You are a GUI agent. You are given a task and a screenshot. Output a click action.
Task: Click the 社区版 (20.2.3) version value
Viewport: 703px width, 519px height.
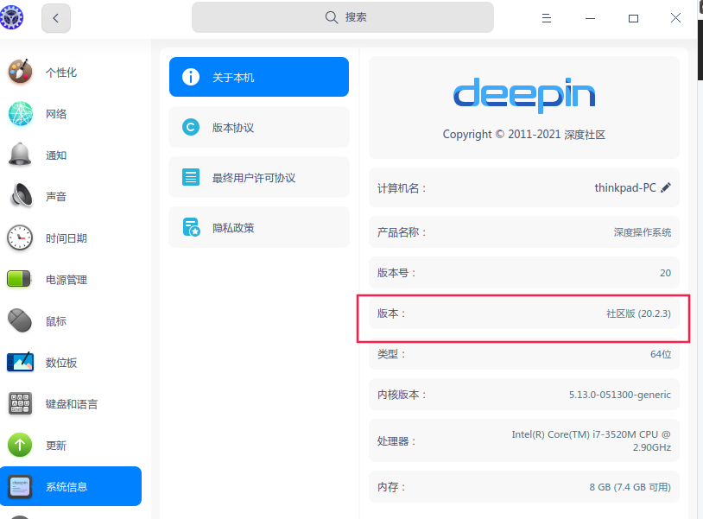[638, 313]
